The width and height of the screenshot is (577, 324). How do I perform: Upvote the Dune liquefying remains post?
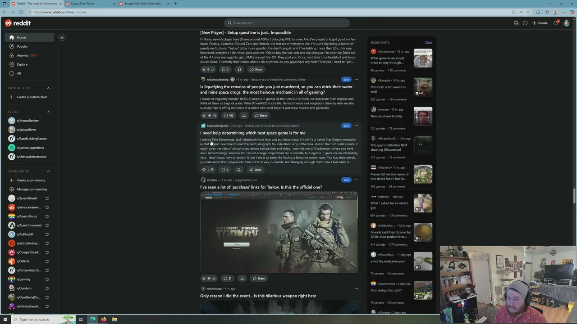pos(204,115)
